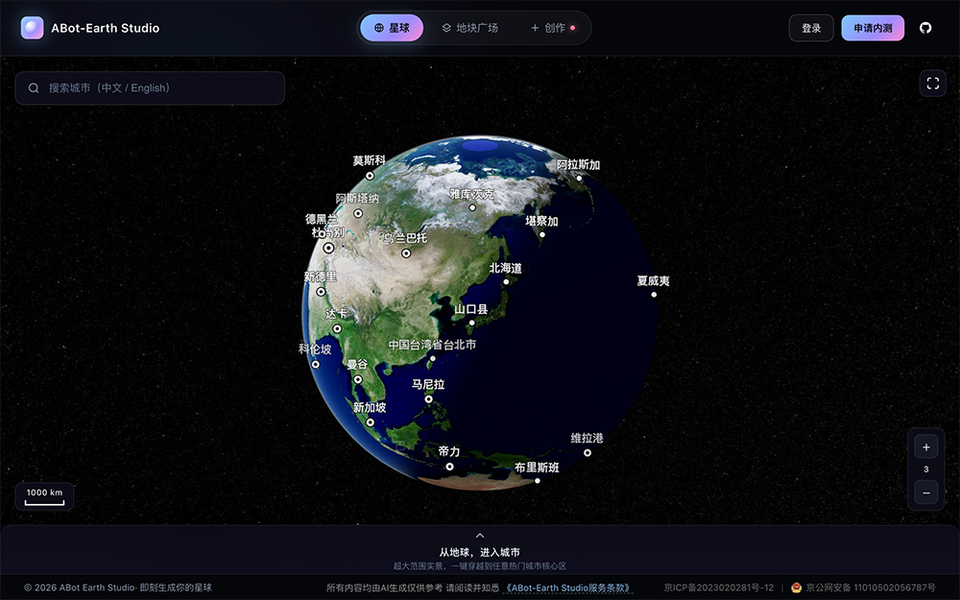The width and height of the screenshot is (960, 600).
Task: Select the 堪察加 city marker
Action: tap(541, 234)
